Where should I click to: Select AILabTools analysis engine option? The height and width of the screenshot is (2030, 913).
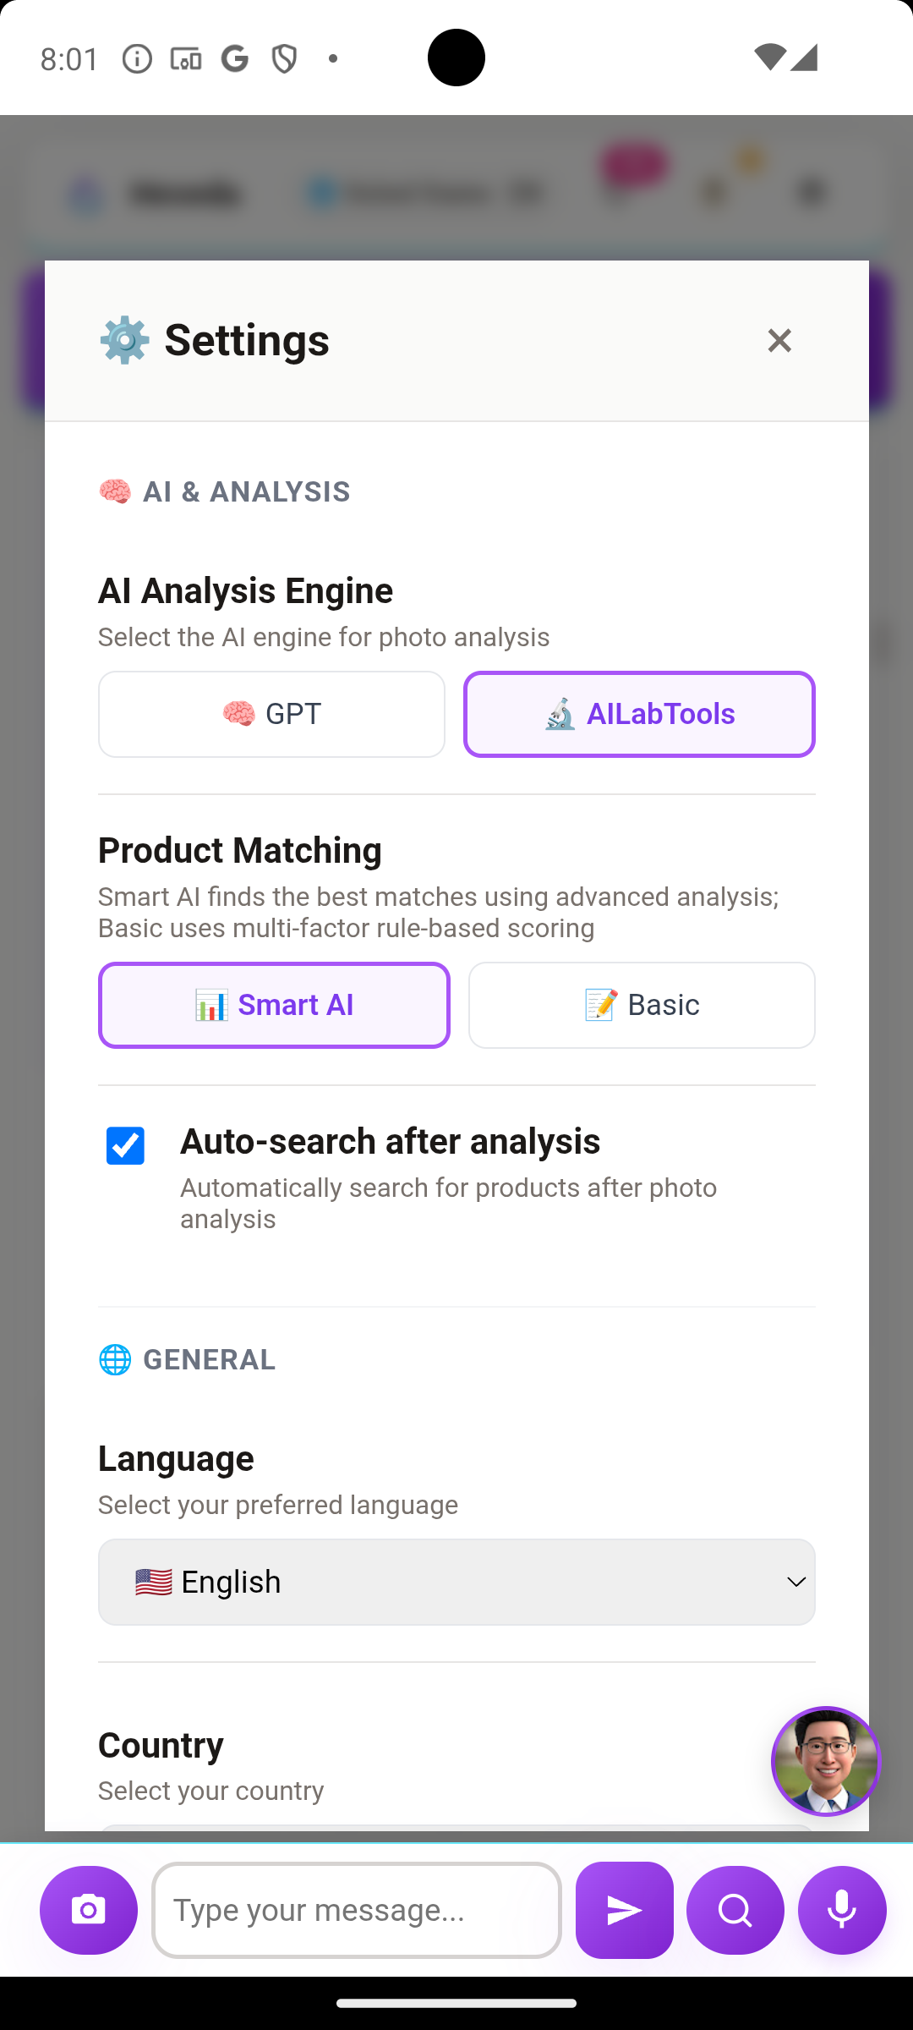(x=639, y=714)
